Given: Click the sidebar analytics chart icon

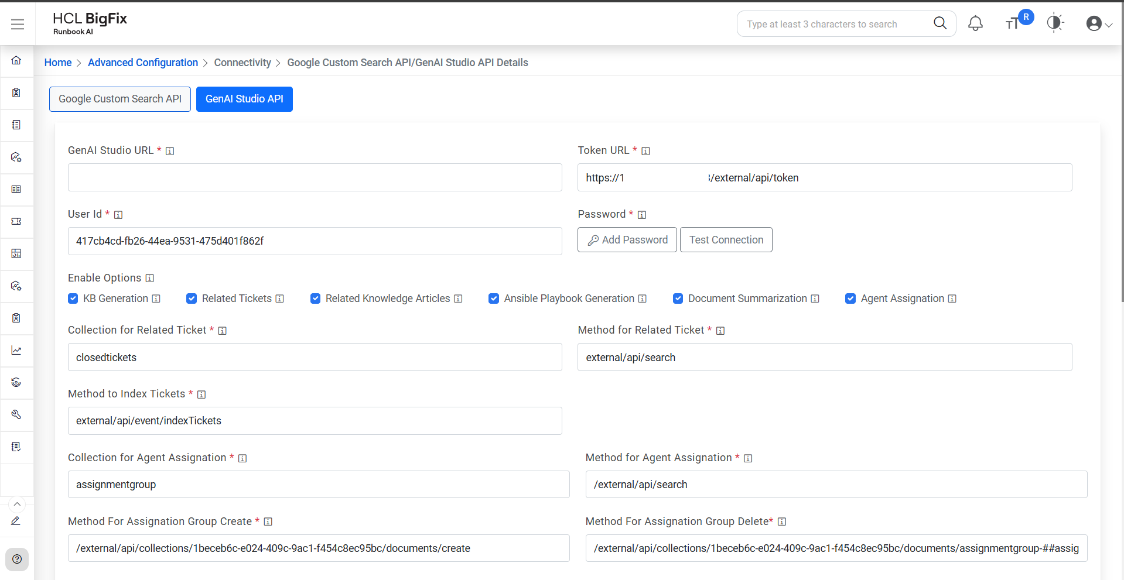Looking at the screenshot, I should click(x=16, y=350).
